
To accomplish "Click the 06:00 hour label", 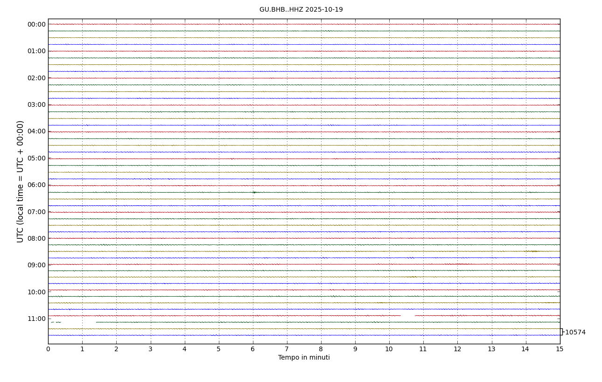I will tap(36, 185).
